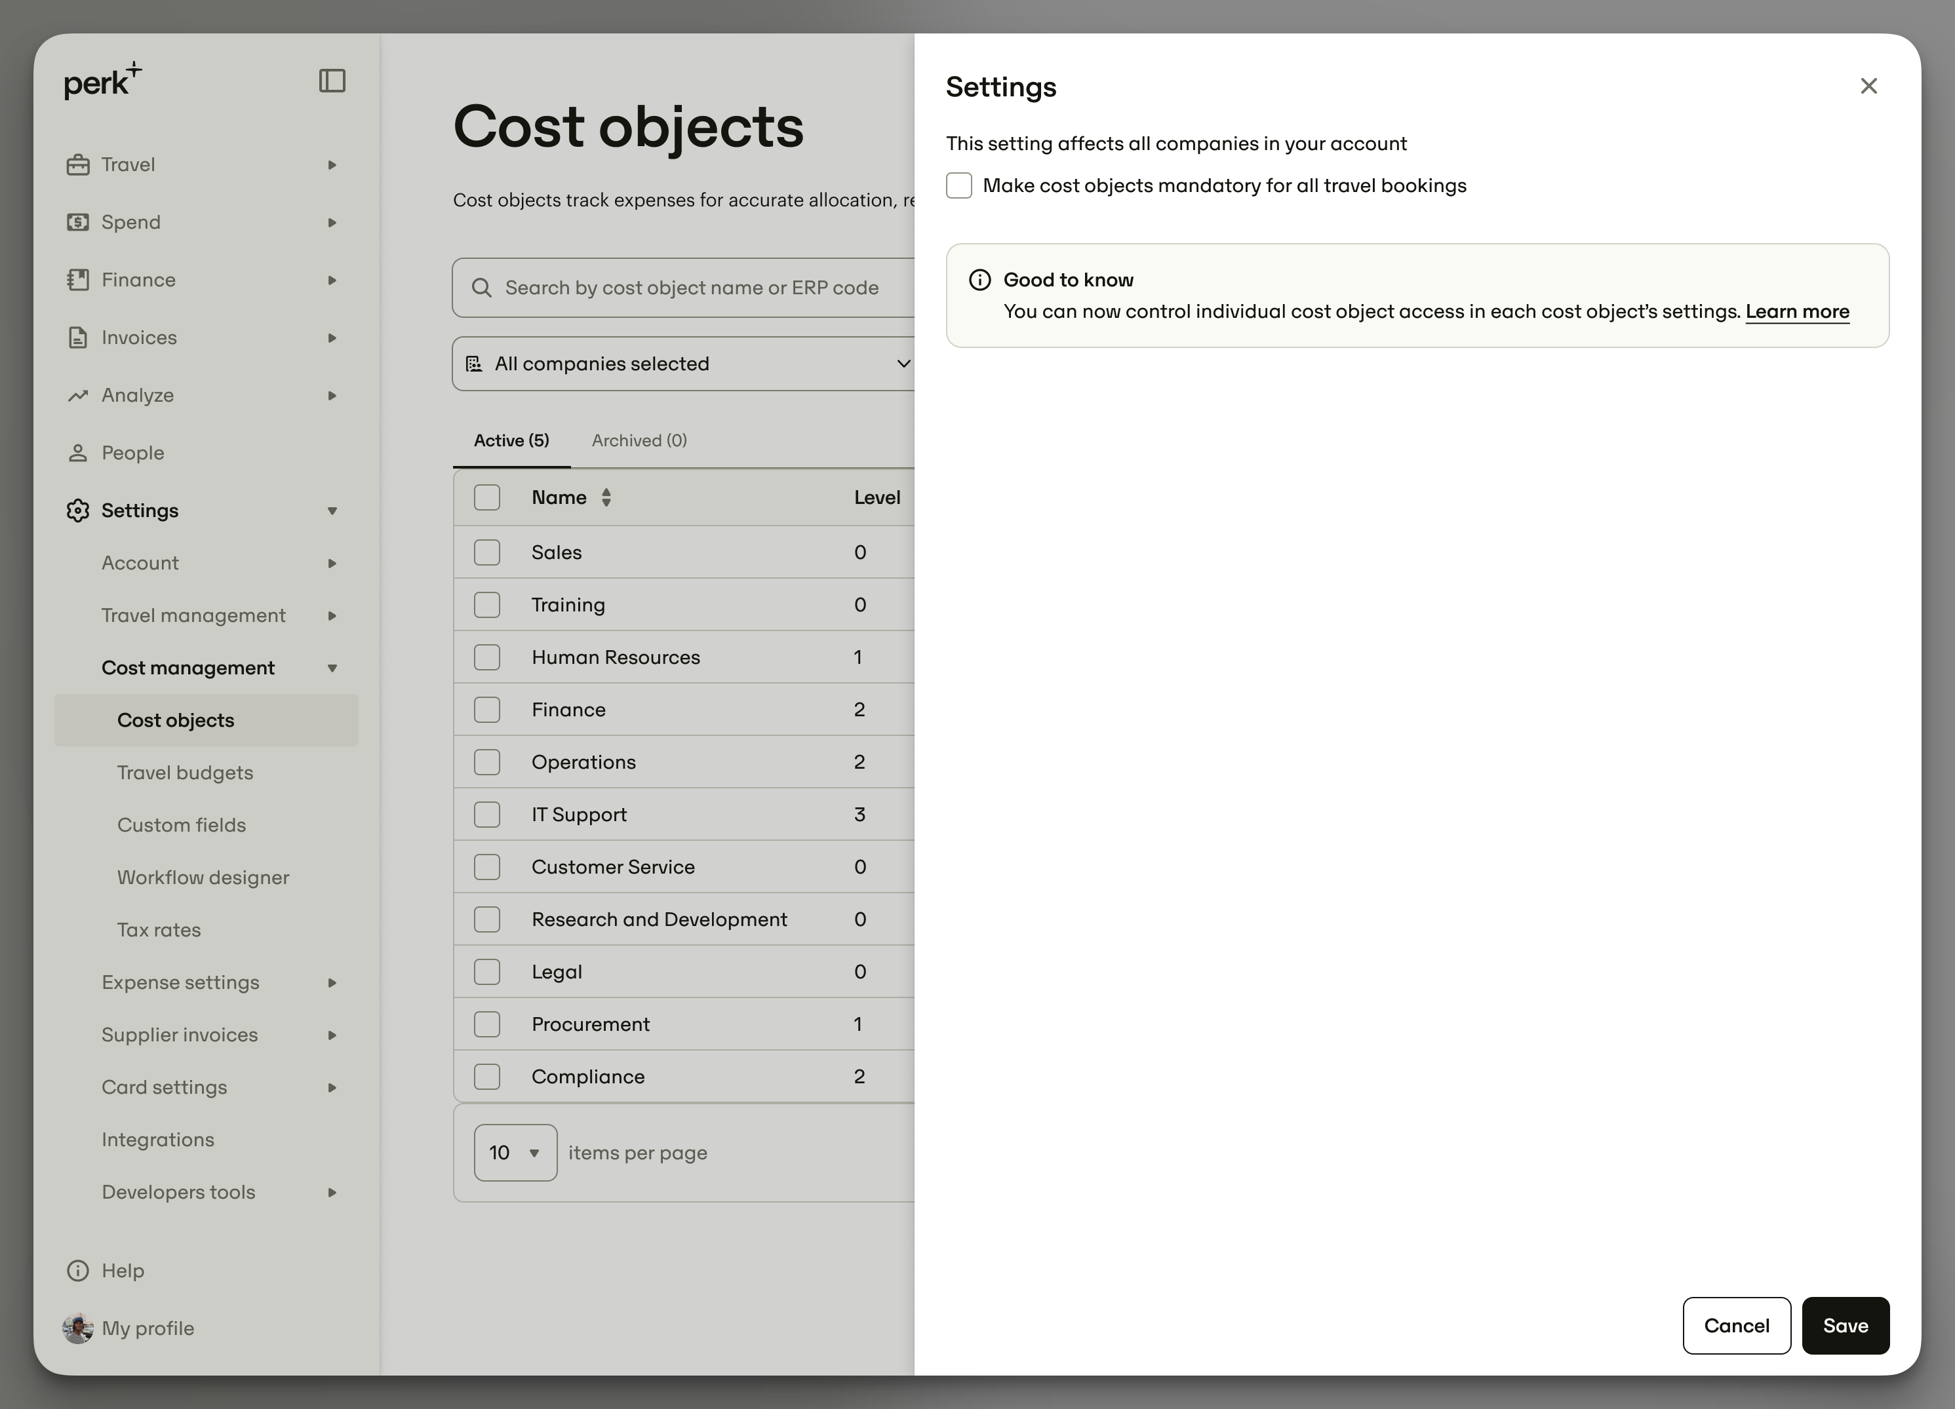Image resolution: width=1955 pixels, height=1409 pixels.
Task: Click the Finance ledger icon
Action: coord(77,280)
